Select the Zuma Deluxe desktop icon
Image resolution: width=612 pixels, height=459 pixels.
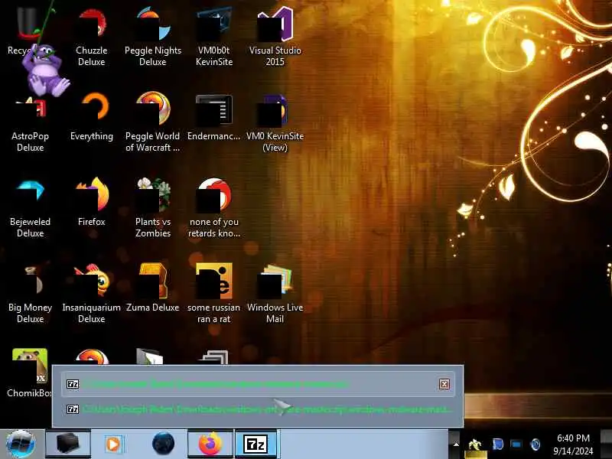152,288
